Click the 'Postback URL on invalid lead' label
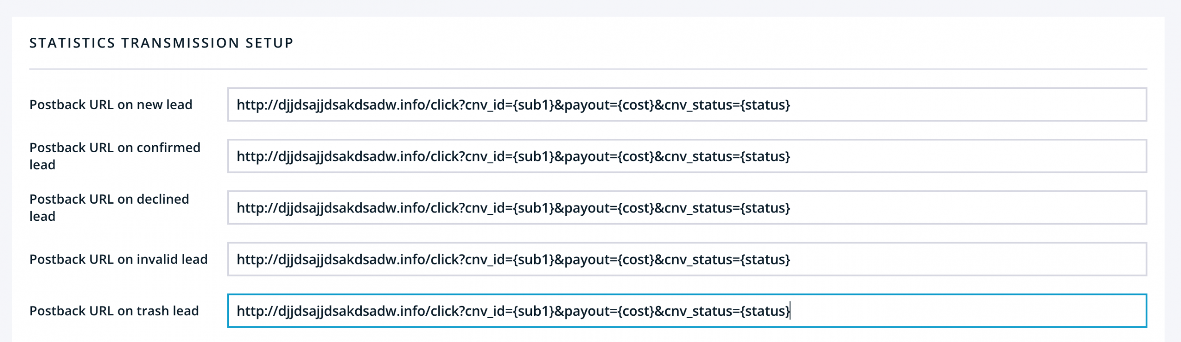This screenshot has height=342, width=1181. pos(119,259)
